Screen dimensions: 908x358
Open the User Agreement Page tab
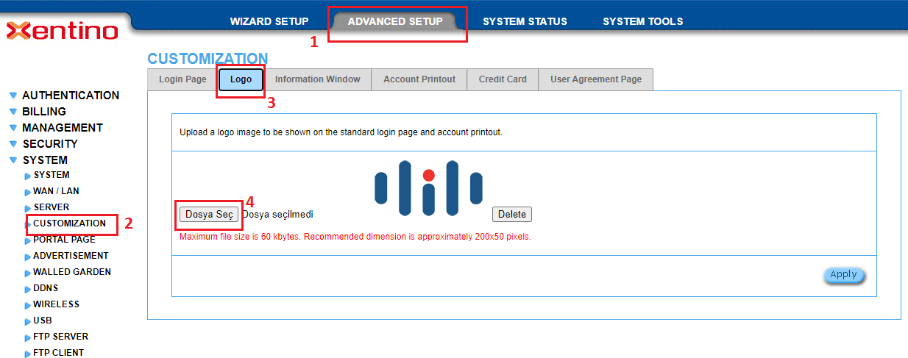pyautogui.click(x=595, y=79)
